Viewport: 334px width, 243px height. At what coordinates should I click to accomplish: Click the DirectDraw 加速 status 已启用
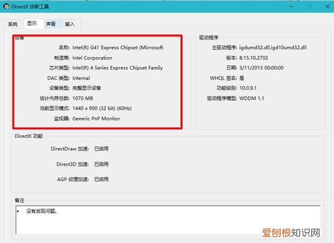[x=101, y=148]
